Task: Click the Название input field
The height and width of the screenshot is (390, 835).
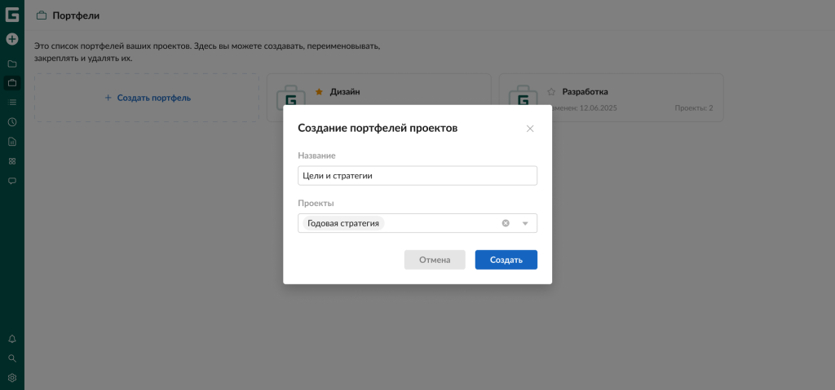Action: click(x=417, y=176)
